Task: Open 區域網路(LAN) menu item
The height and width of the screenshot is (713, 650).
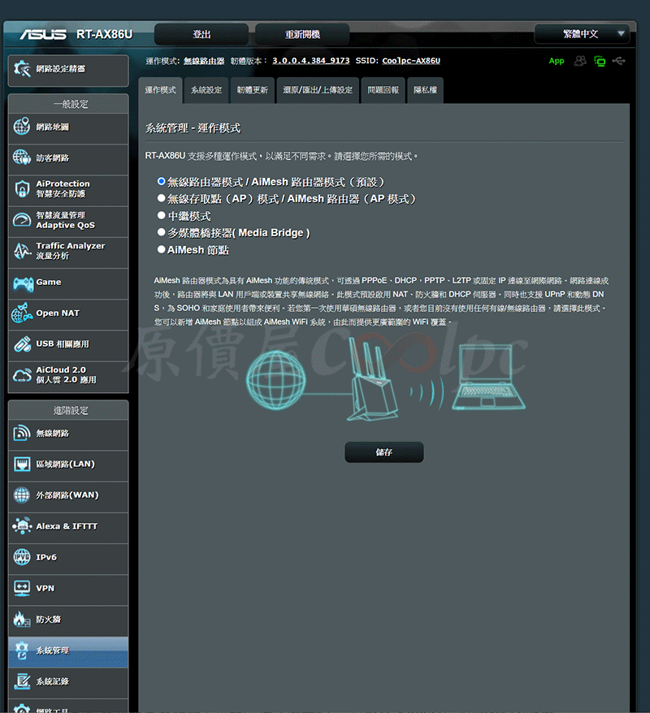Action: [68, 465]
